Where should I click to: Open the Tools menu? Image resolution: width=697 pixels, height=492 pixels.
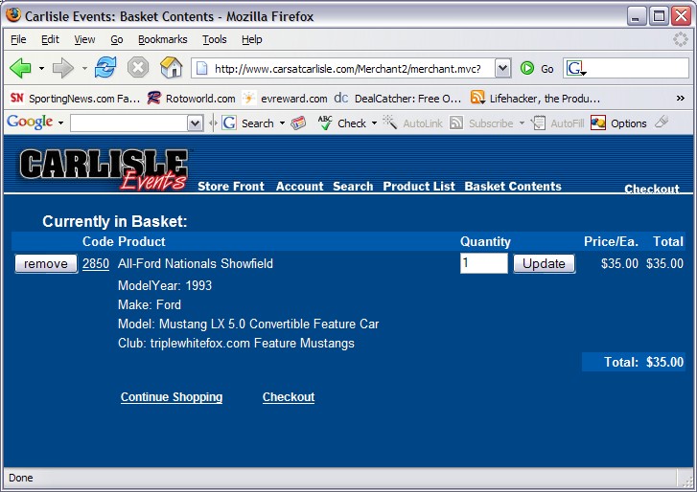tap(214, 39)
